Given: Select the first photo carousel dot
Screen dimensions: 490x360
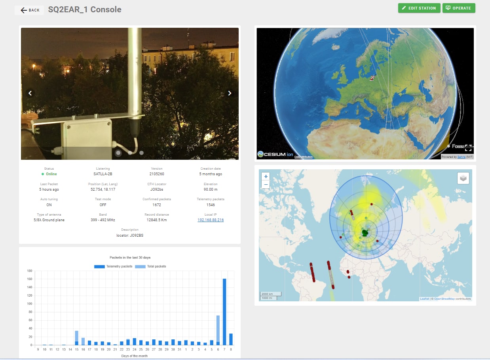Looking at the screenshot, I should click(118, 153).
